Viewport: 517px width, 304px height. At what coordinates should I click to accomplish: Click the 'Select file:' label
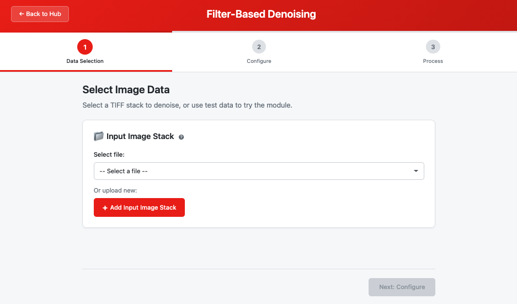(x=109, y=154)
